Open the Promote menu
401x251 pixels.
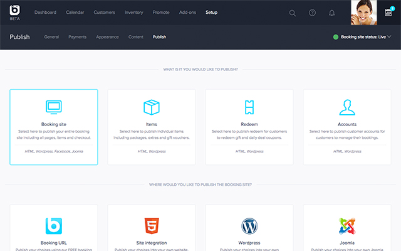click(161, 13)
